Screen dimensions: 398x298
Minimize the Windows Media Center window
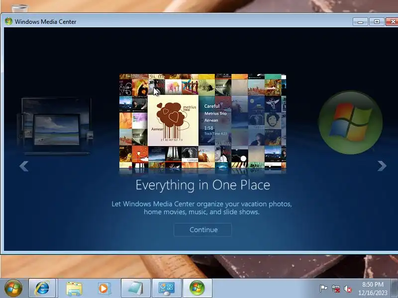click(360, 22)
